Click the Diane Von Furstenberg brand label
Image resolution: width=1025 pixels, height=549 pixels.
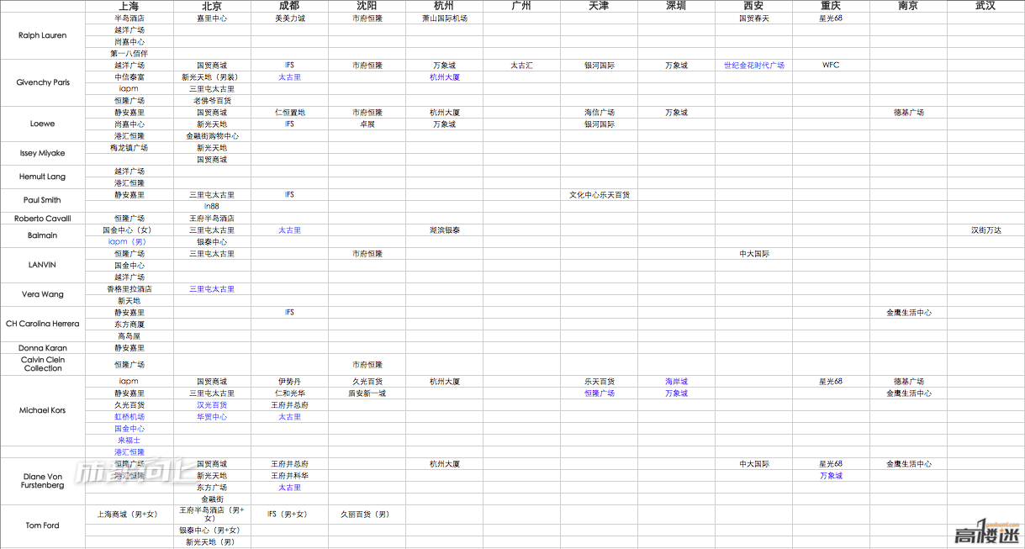[x=42, y=481]
